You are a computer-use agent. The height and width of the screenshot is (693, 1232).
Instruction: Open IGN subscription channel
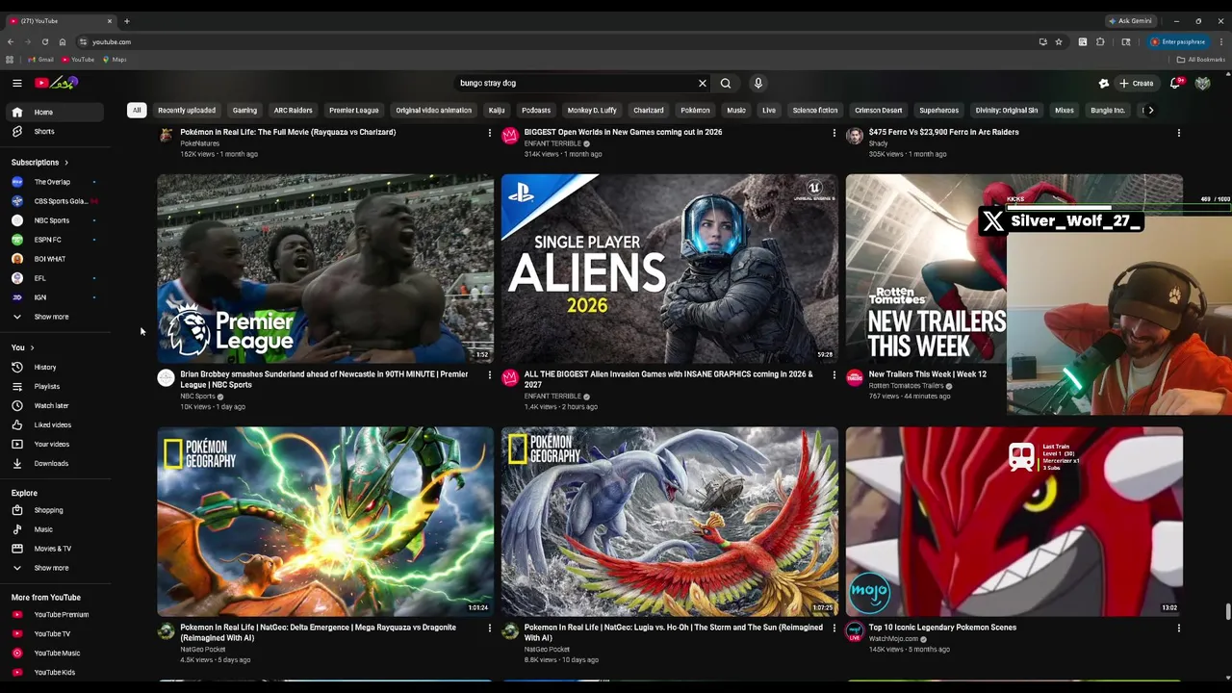pyautogui.click(x=56, y=297)
